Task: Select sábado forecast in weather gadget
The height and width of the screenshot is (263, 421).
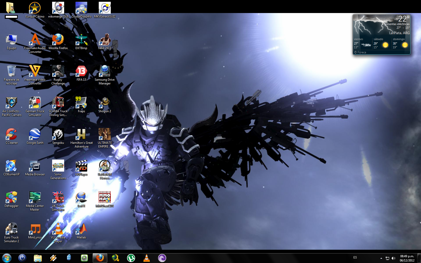Action: pos(381,43)
